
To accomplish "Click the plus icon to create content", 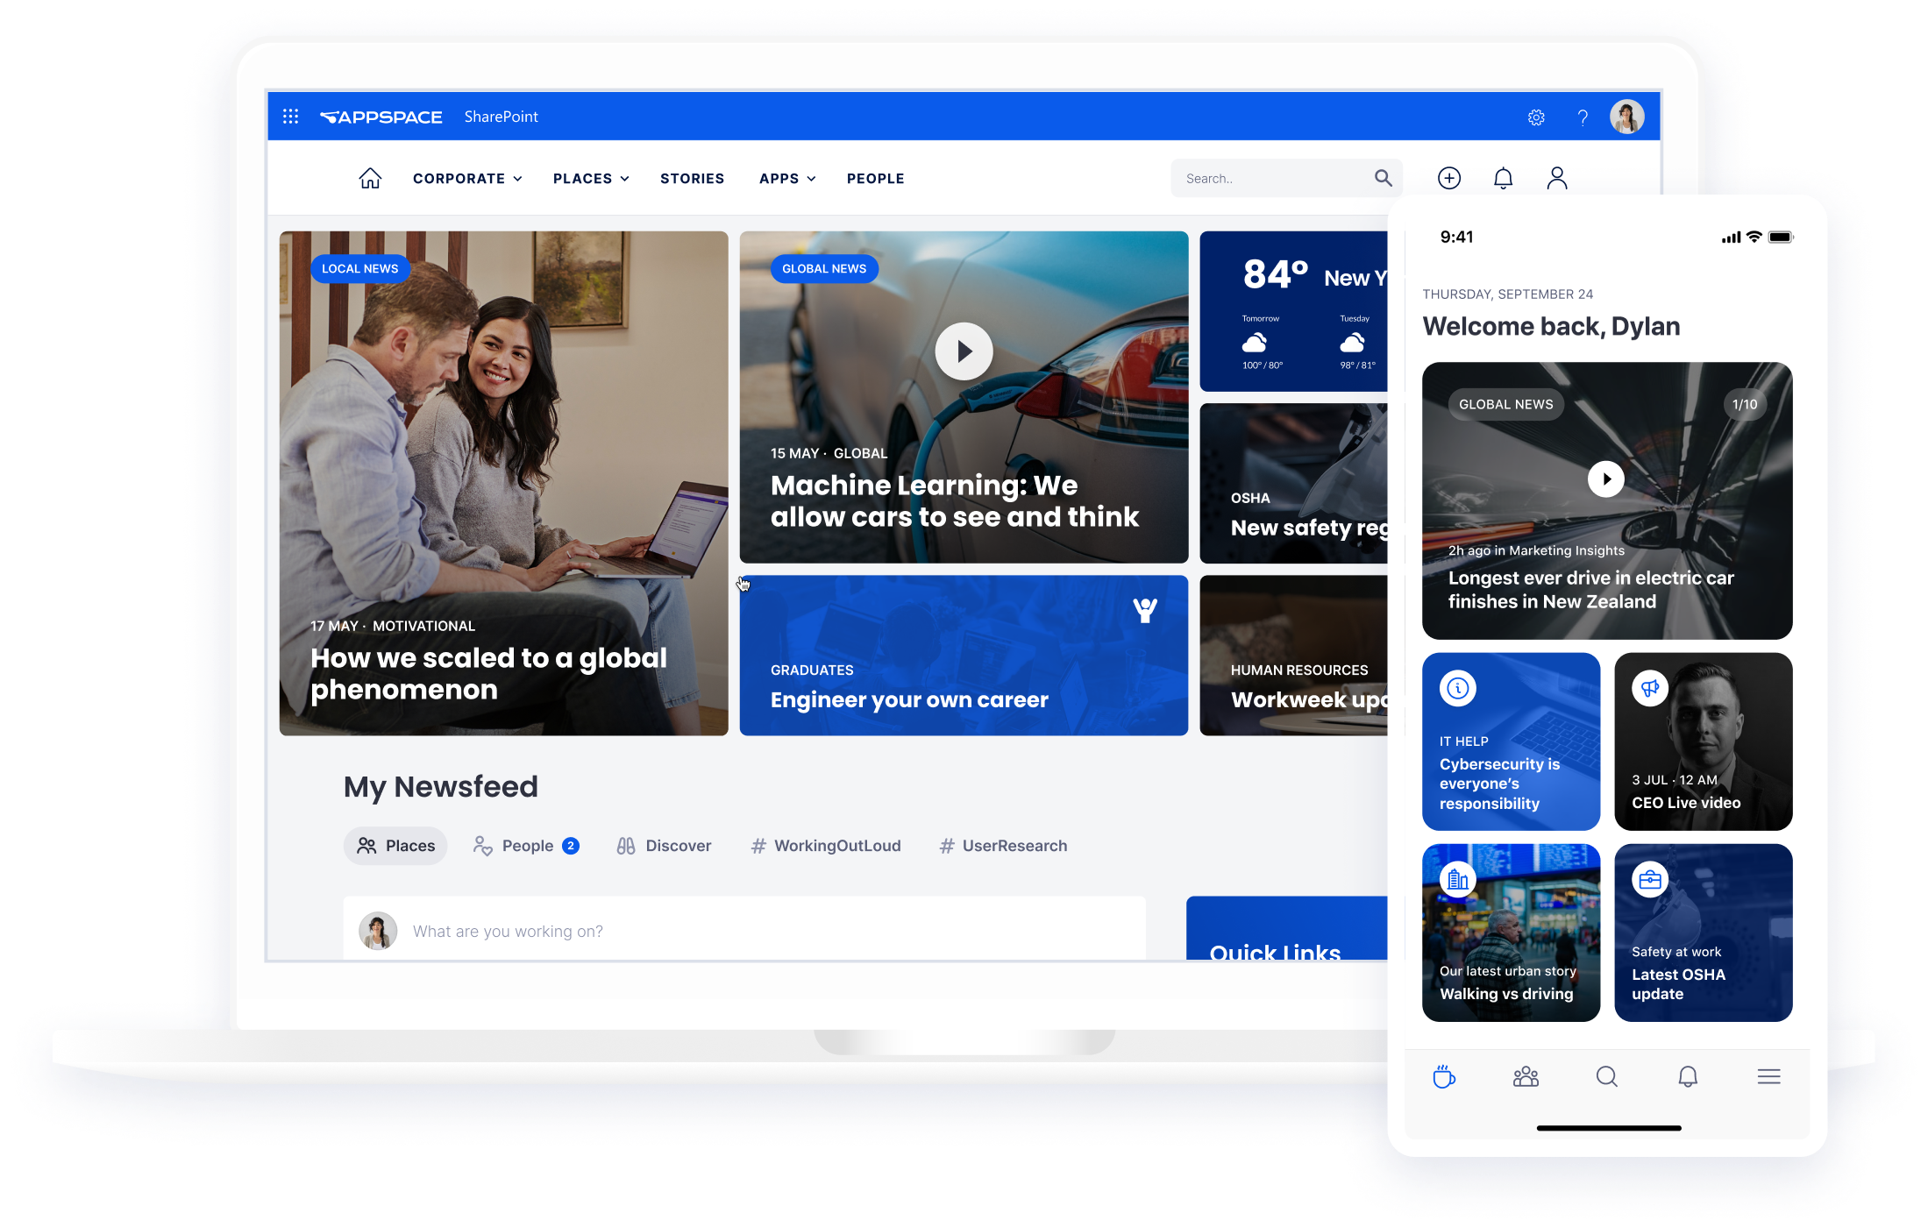I will [1449, 178].
